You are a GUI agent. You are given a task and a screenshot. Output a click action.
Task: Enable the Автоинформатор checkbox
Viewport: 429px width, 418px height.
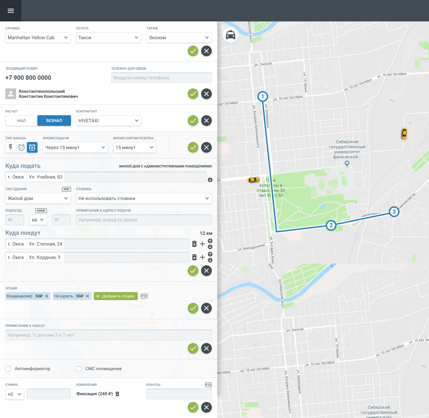coord(8,369)
